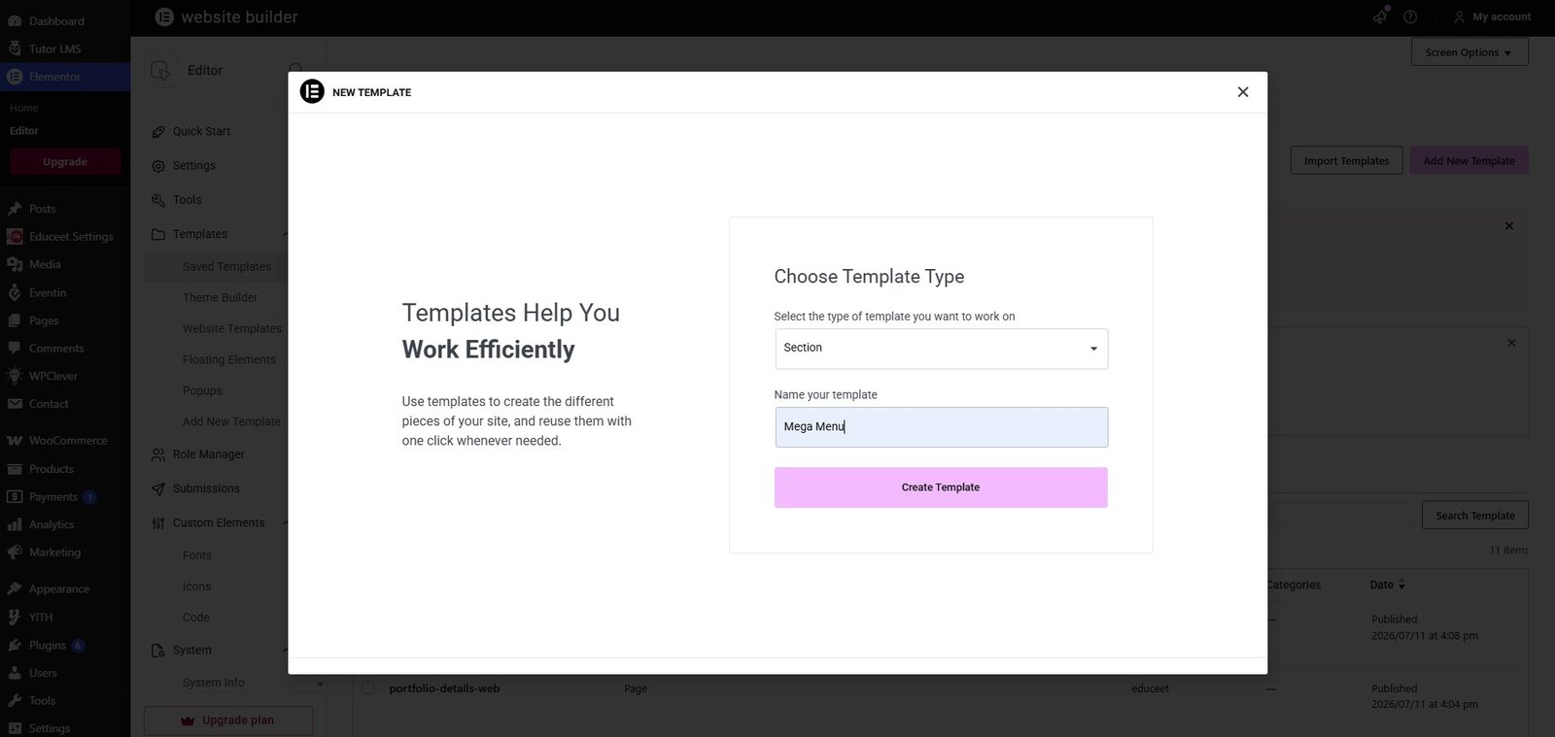Click the Import Templates button
This screenshot has width=1555, height=737.
click(x=1346, y=161)
